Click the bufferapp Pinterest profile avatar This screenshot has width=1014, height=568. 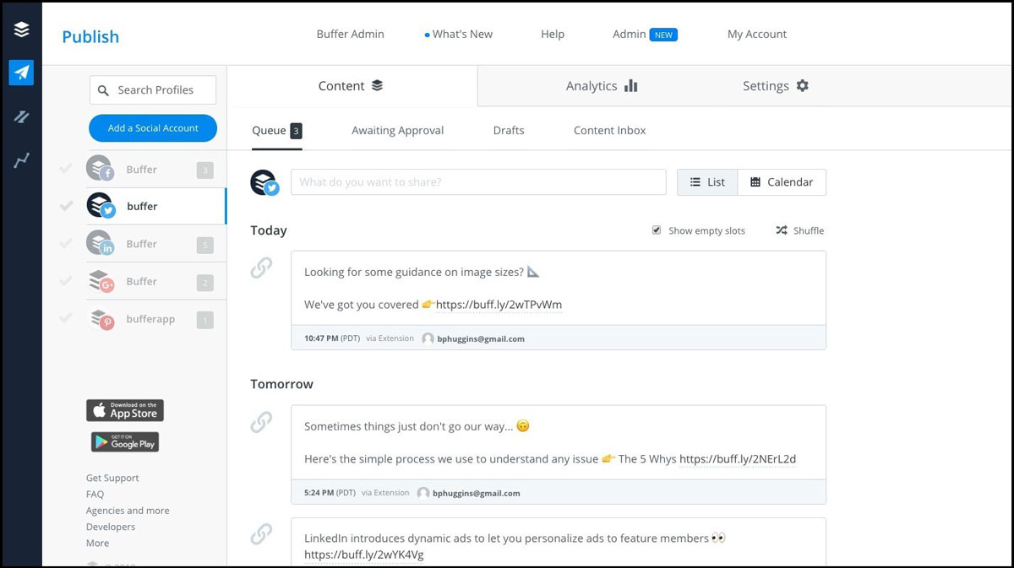(100, 319)
